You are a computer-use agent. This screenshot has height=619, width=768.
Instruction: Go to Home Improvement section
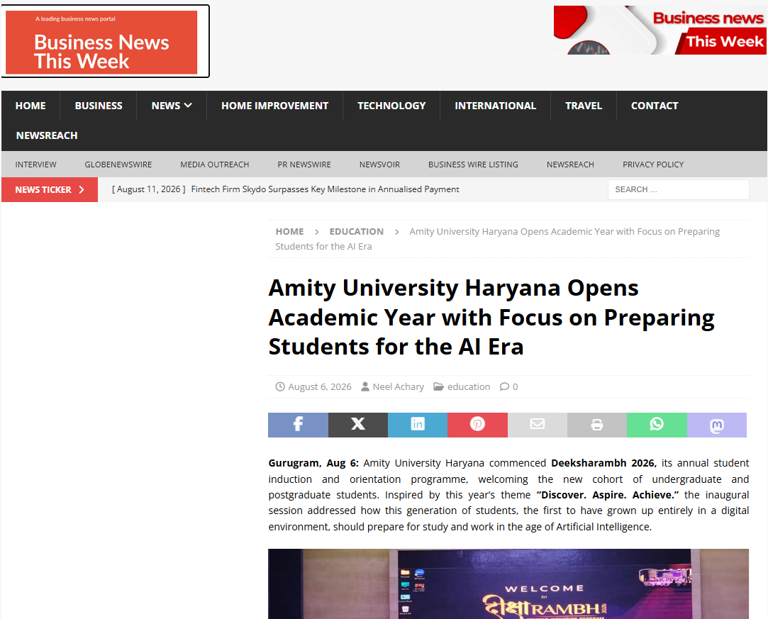tap(274, 106)
